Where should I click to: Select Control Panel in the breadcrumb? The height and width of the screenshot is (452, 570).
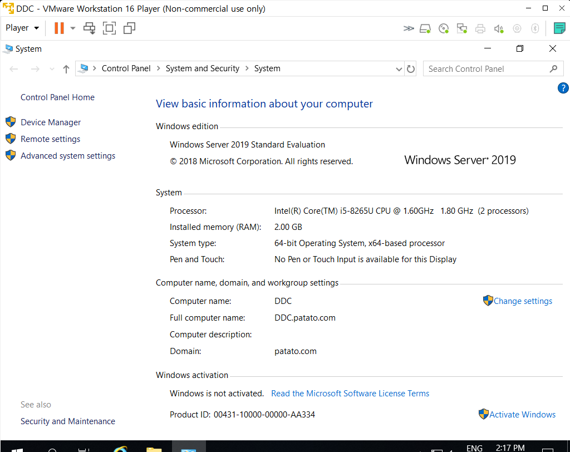click(126, 68)
